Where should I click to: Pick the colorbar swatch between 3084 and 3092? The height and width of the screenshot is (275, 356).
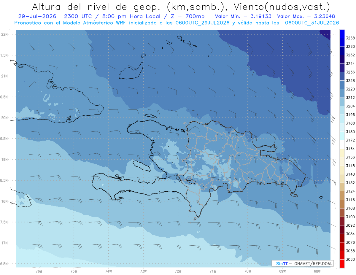click(x=342, y=230)
